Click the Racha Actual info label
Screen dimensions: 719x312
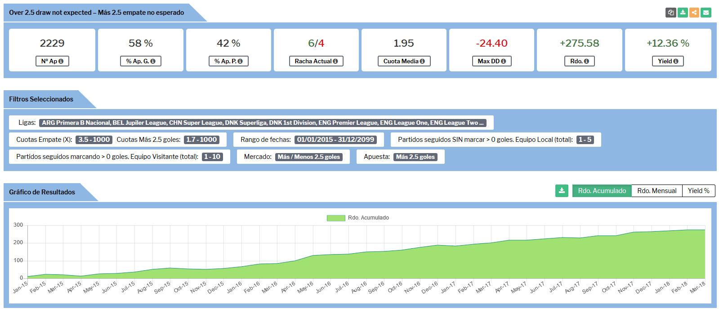[316, 61]
